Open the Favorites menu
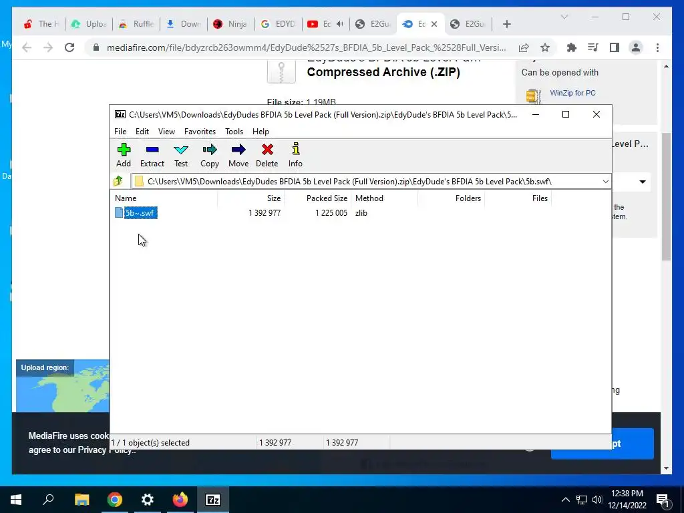The width and height of the screenshot is (684, 513). 200,132
